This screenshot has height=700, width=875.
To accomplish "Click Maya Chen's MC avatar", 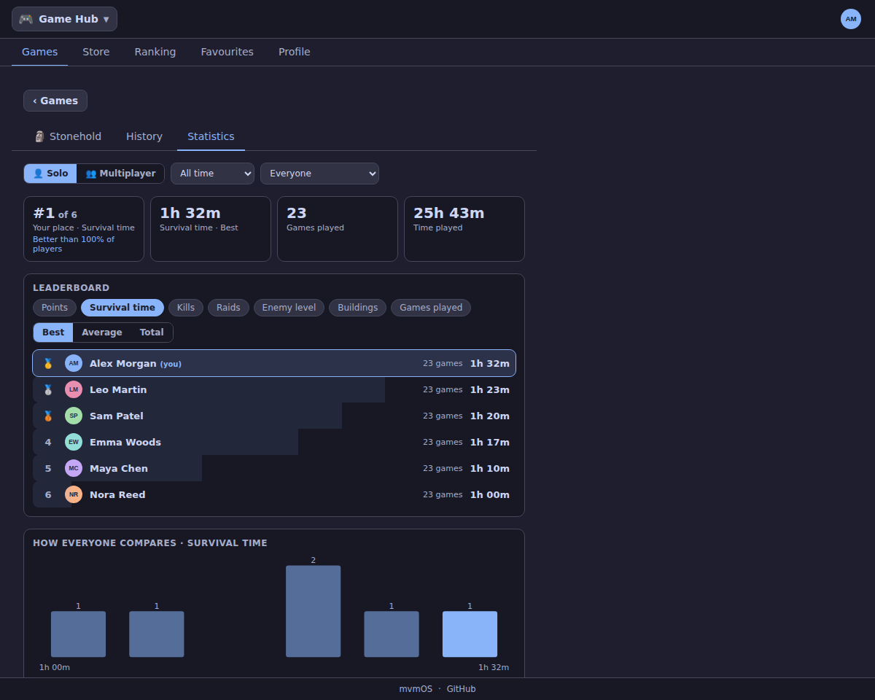I will pos(74,468).
